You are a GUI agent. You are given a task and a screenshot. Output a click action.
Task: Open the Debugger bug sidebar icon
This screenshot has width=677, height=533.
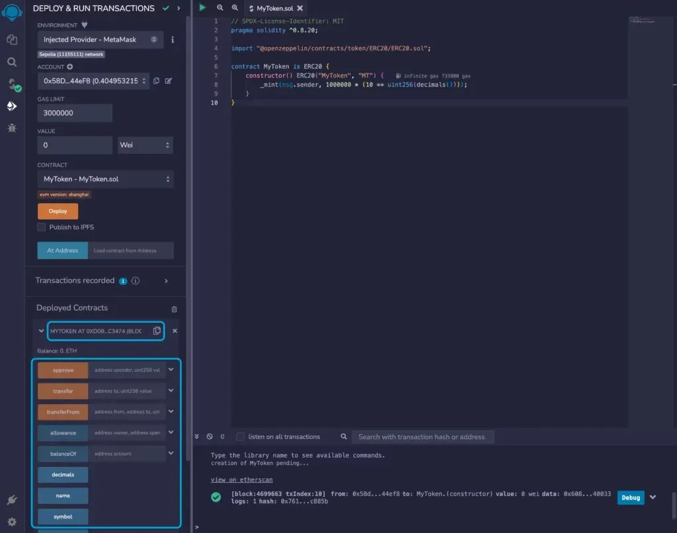coord(12,128)
